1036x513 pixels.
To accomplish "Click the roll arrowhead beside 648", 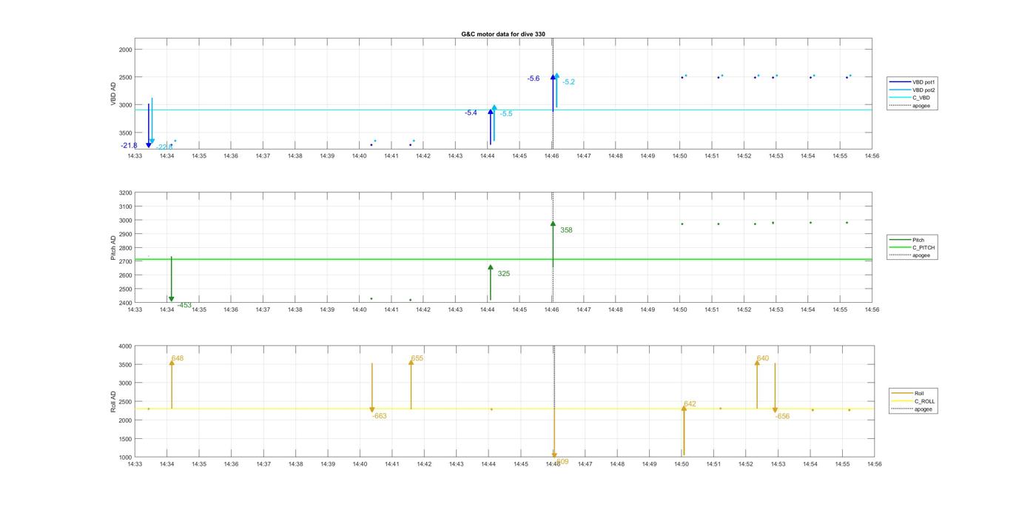I will pos(172,363).
